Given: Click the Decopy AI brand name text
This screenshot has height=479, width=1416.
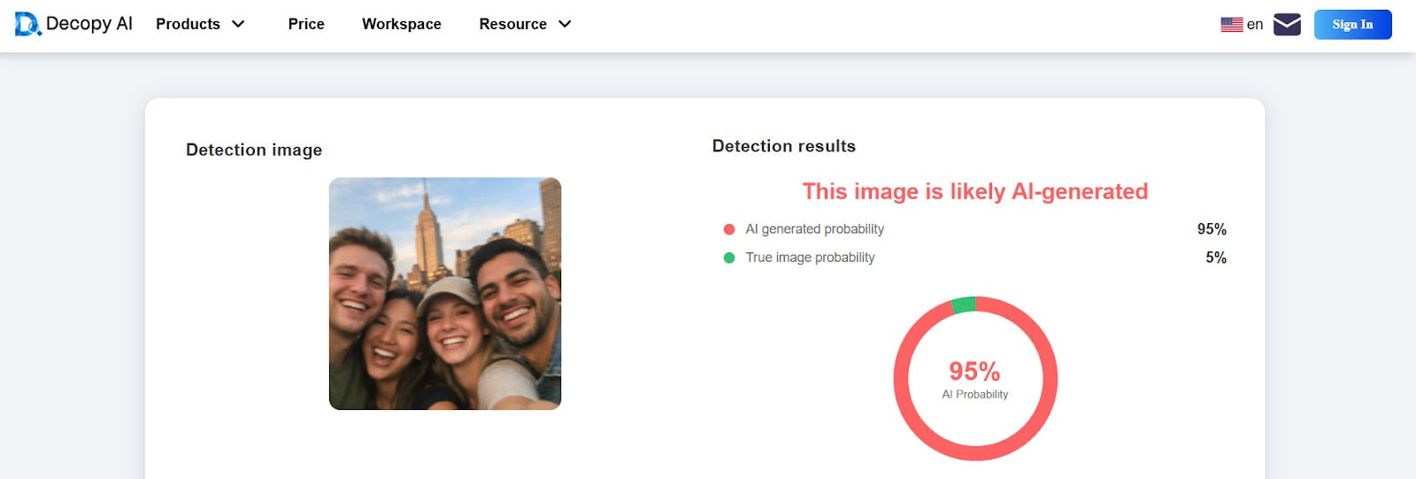Looking at the screenshot, I should coord(88,24).
